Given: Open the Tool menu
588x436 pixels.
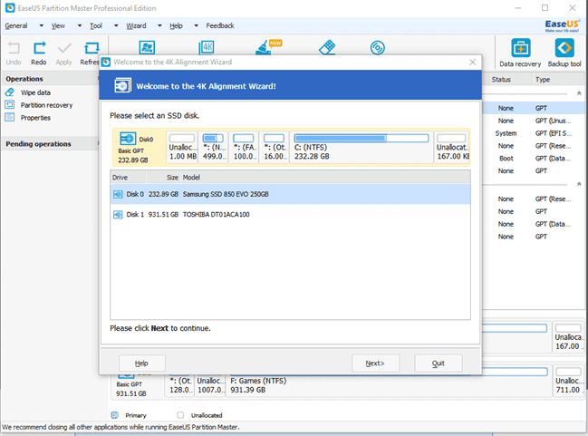Looking at the screenshot, I should [96, 26].
